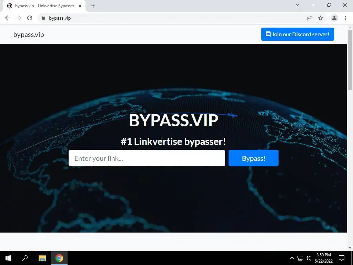This screenshot has height=265, width=353.
Task: Click the browser back arrow
Action: [8, 18]
